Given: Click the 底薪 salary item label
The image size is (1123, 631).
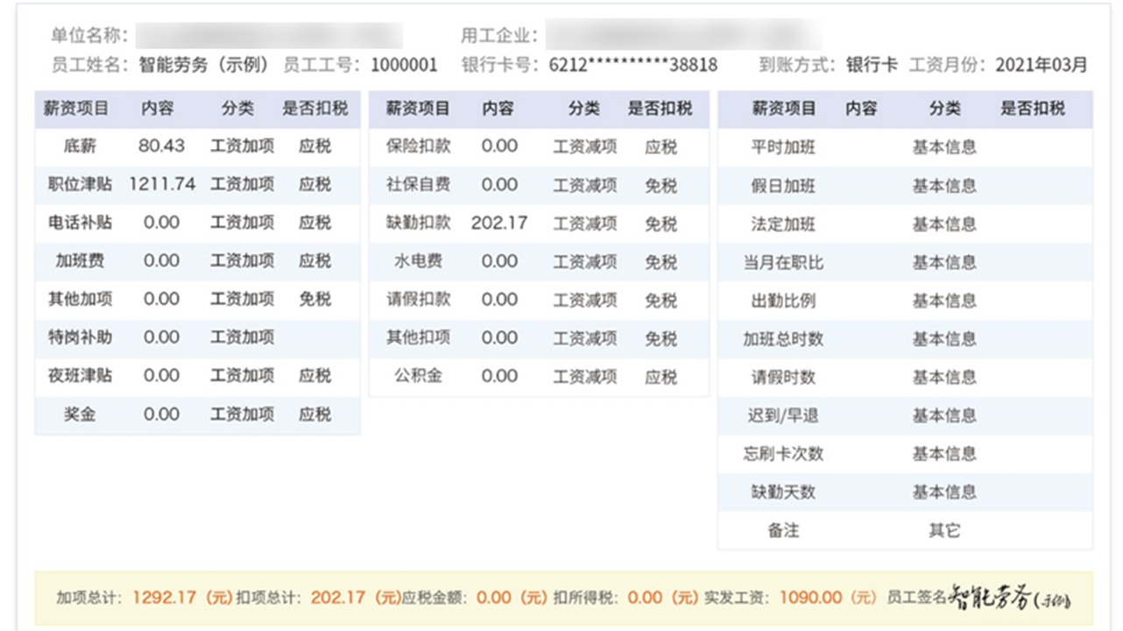Looking at the screenshot, I should point(80,146).
